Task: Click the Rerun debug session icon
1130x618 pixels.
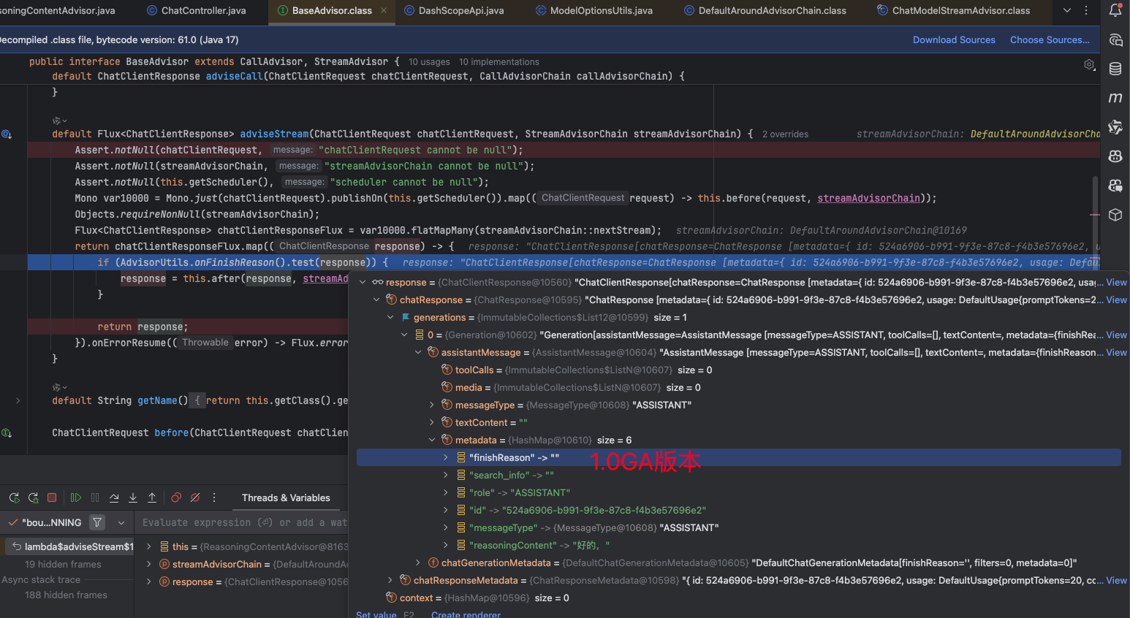Action: [14, 497]
